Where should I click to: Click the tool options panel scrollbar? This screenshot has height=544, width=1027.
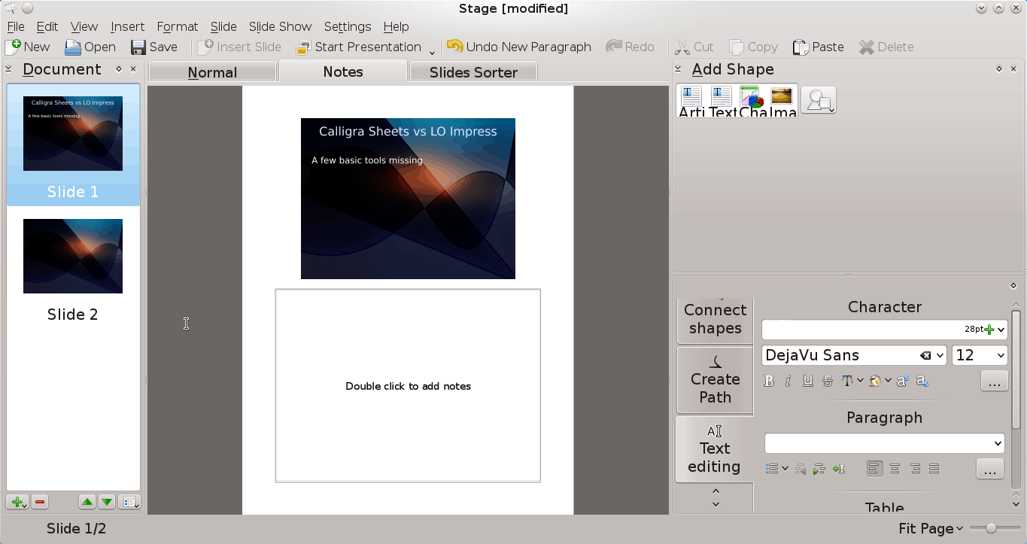coord(1016,369)
